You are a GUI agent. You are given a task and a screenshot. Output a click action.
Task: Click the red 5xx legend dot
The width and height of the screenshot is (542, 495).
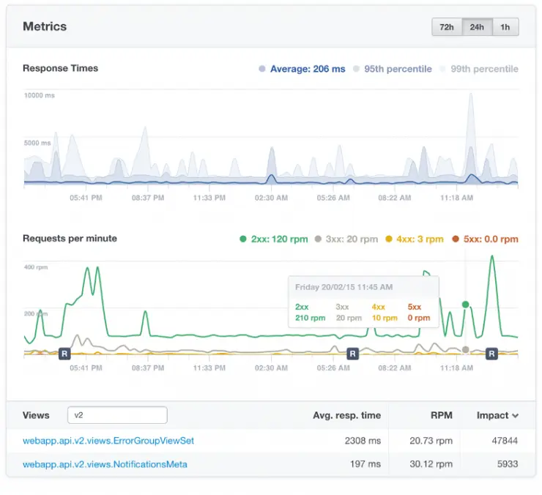coord(455,239)
